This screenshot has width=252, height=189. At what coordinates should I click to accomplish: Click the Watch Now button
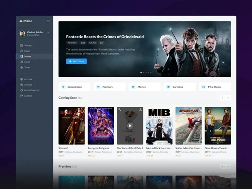[x=76, y=61]
